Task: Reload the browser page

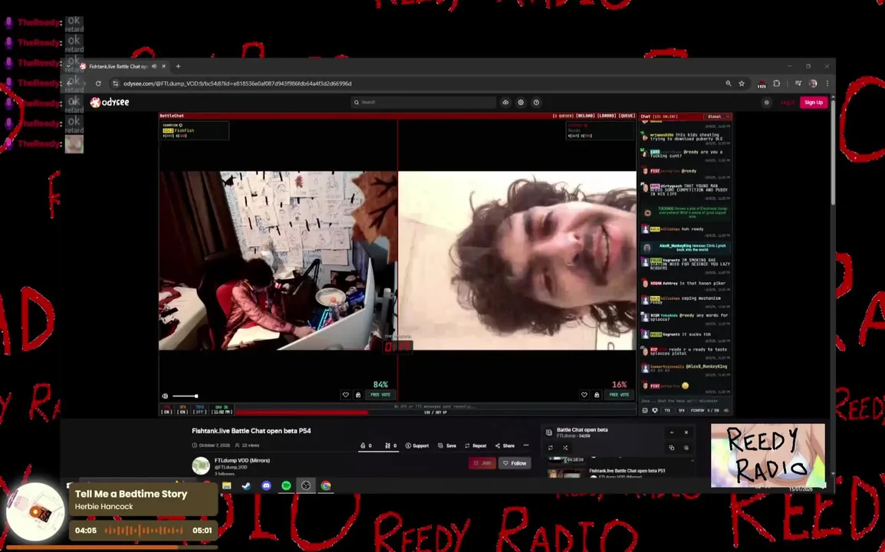Action: coord(98,84)
